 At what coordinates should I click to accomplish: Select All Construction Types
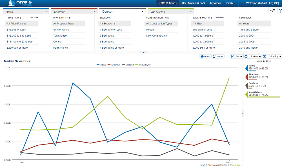coord(161,24)
